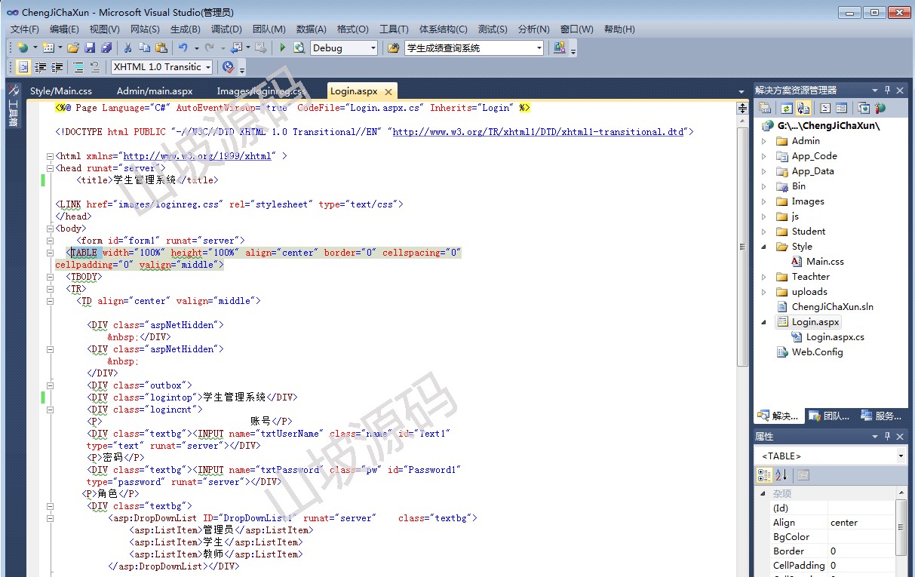Pin the Properties panel

click(x=887, y=437)
